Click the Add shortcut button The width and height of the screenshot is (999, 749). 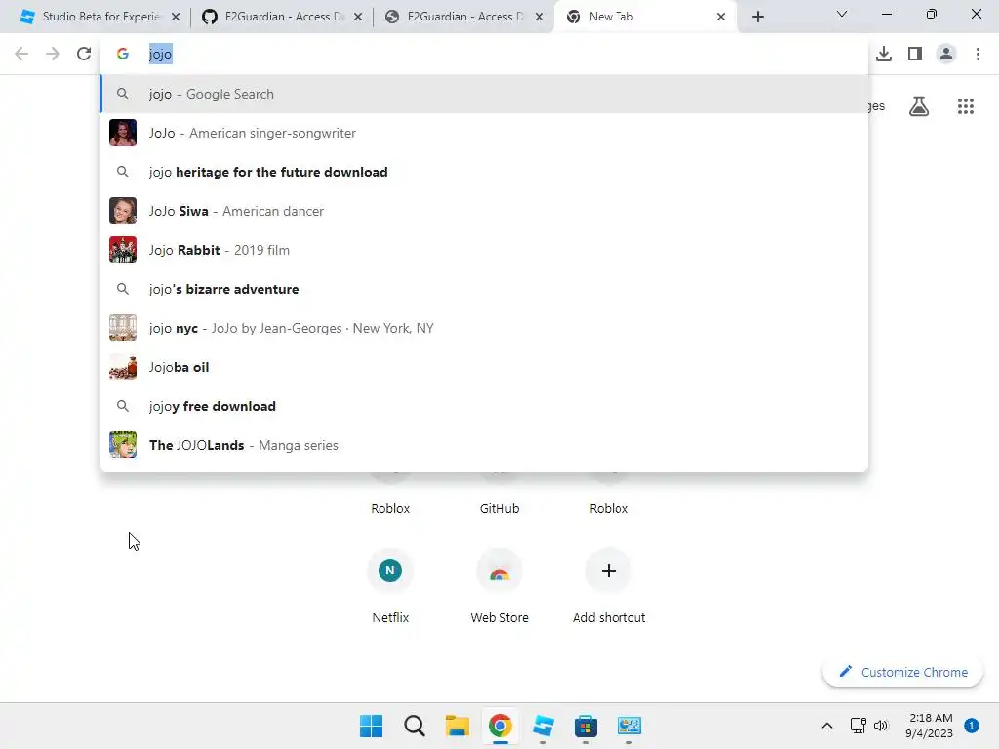tap(609, 586)
